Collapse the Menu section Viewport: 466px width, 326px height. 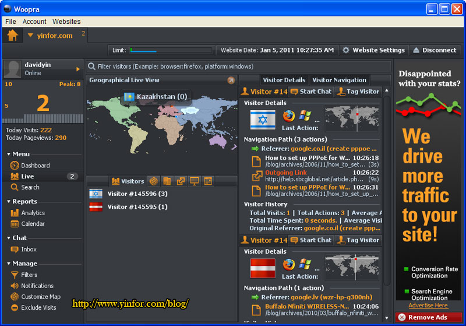click(9, 154)
